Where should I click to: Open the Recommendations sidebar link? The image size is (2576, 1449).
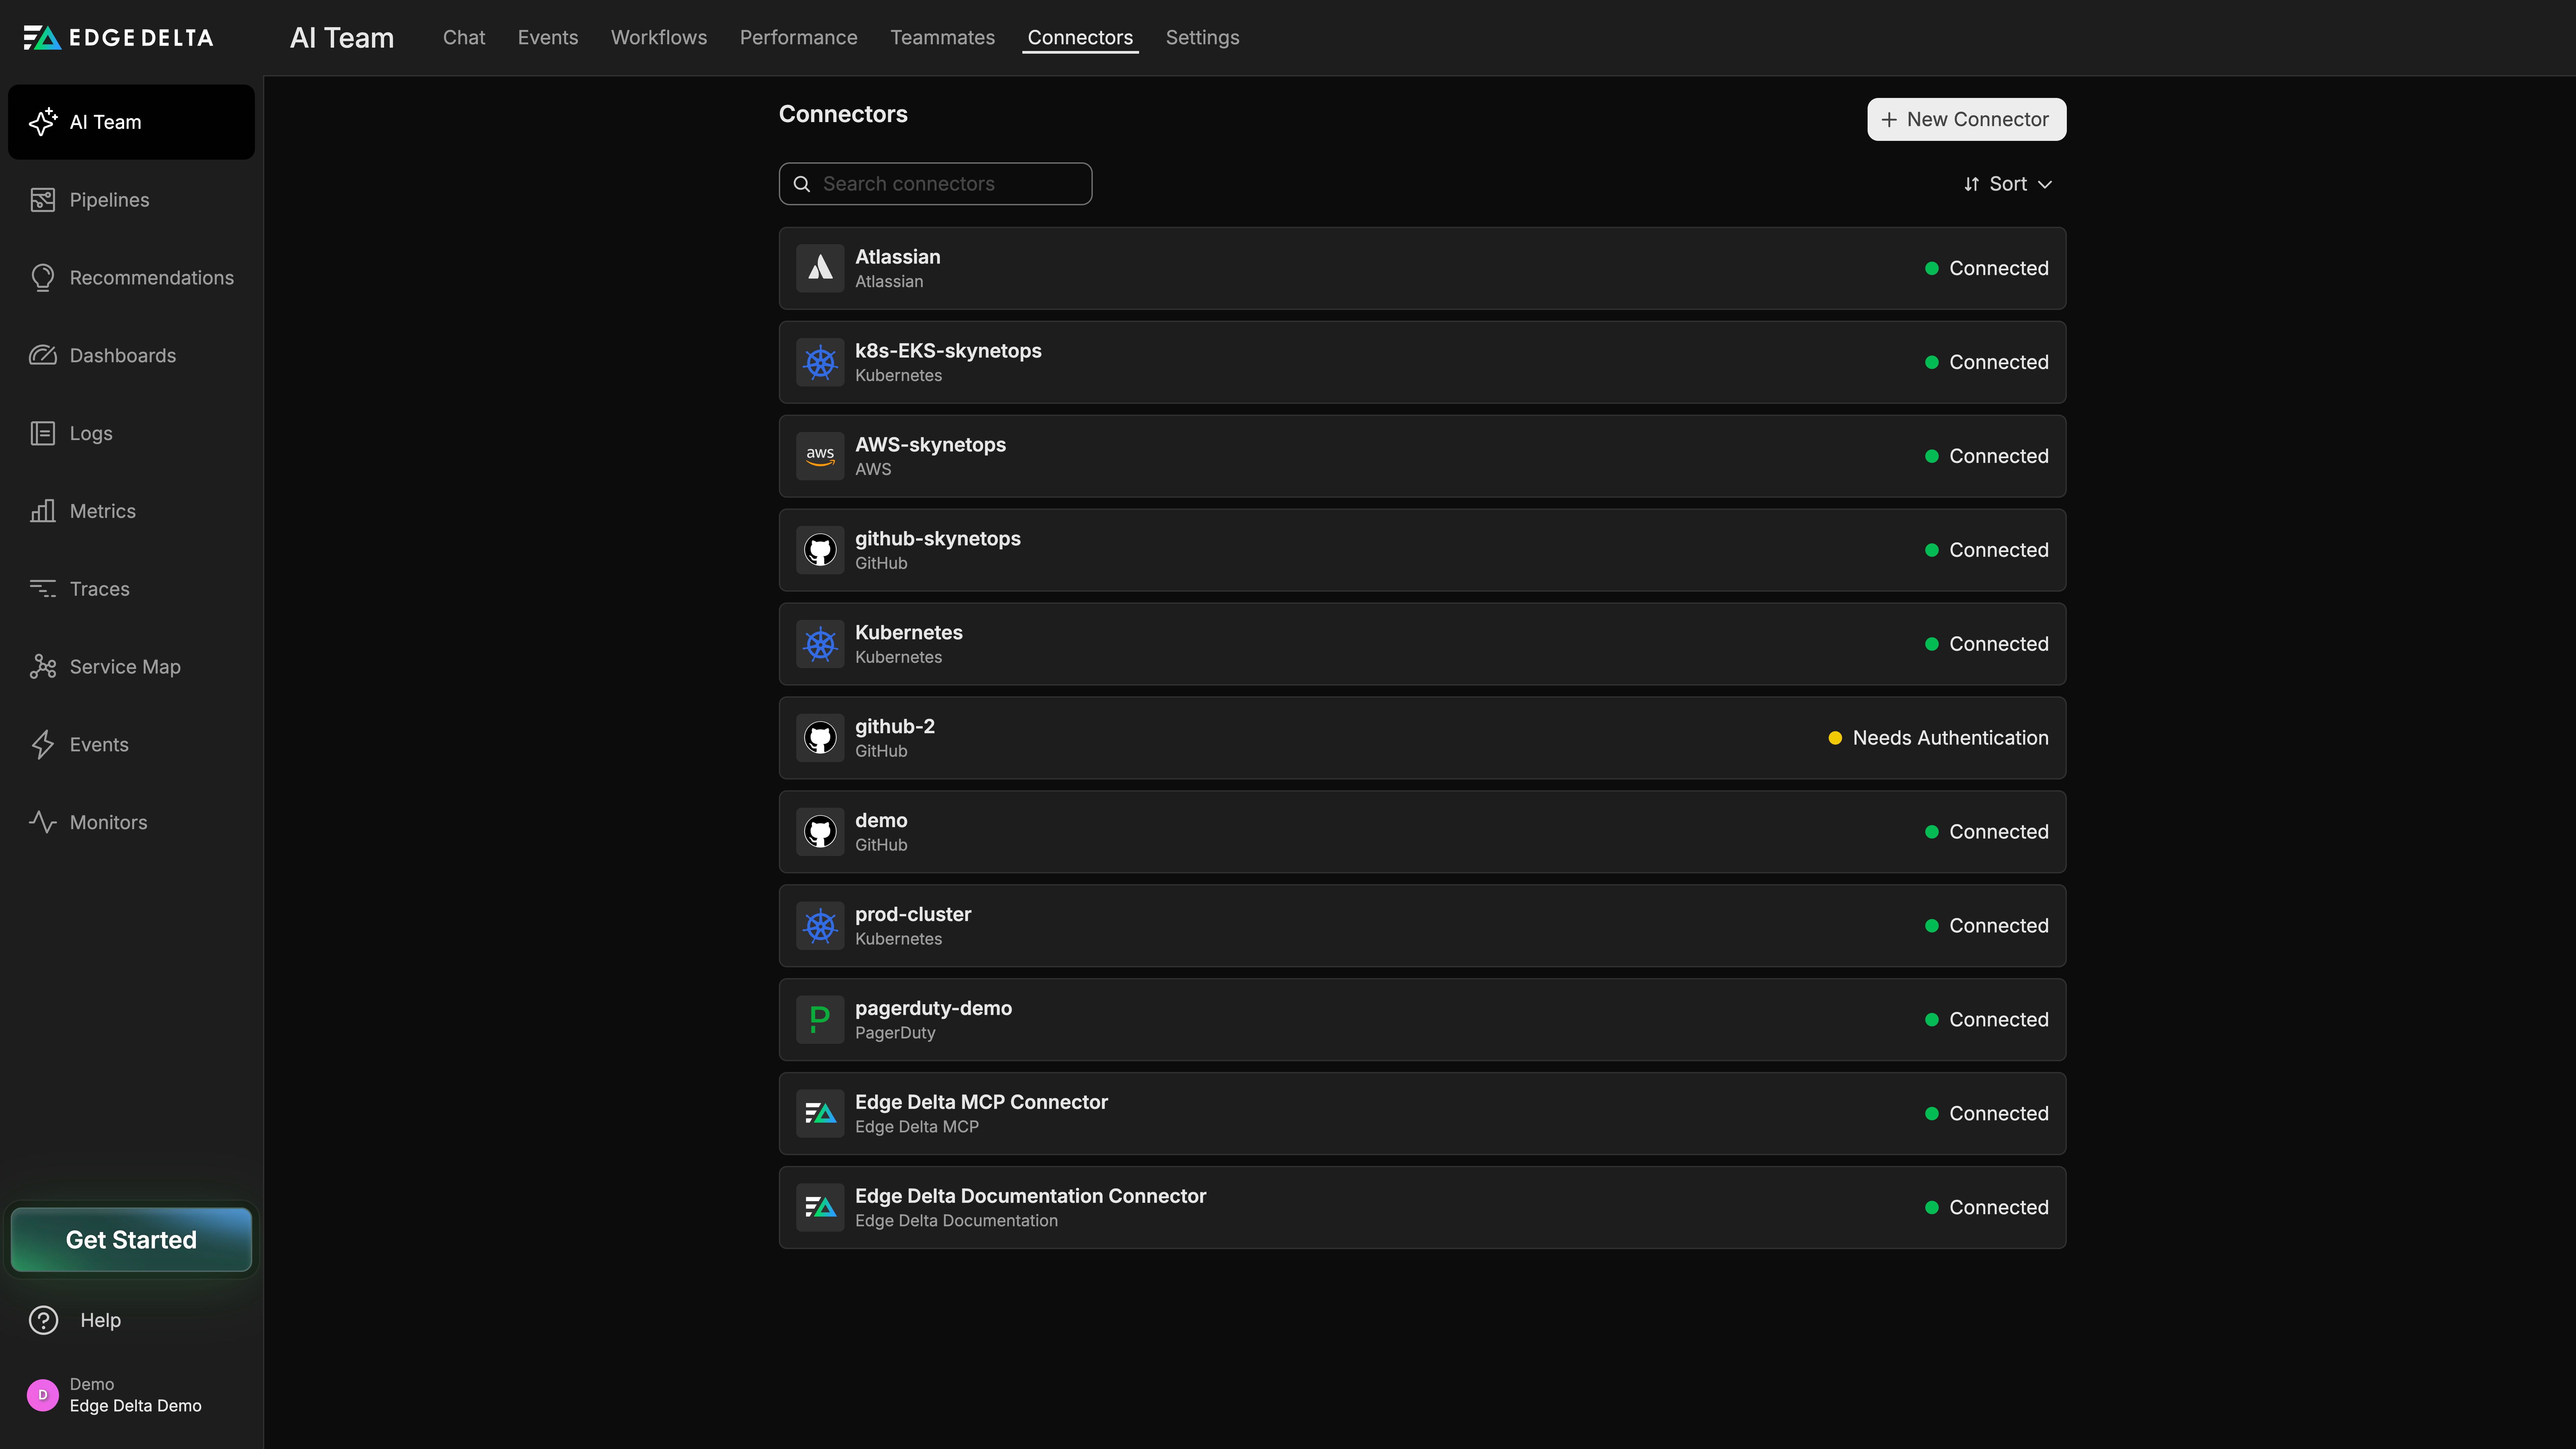click(x=152, y=278)
